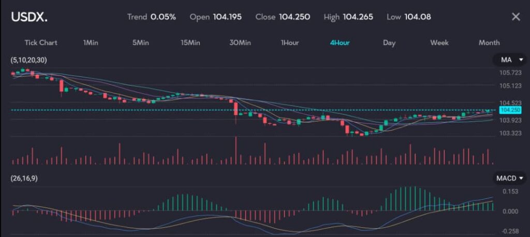This screenshot has height=237, width=530.
Task: Change chart to Month timeframe
Action: (x=489, y=42)
